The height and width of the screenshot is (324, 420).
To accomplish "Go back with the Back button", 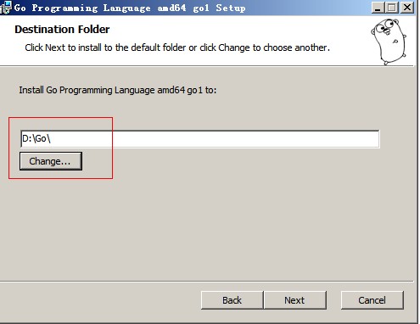I will click(x=232, y=300).
